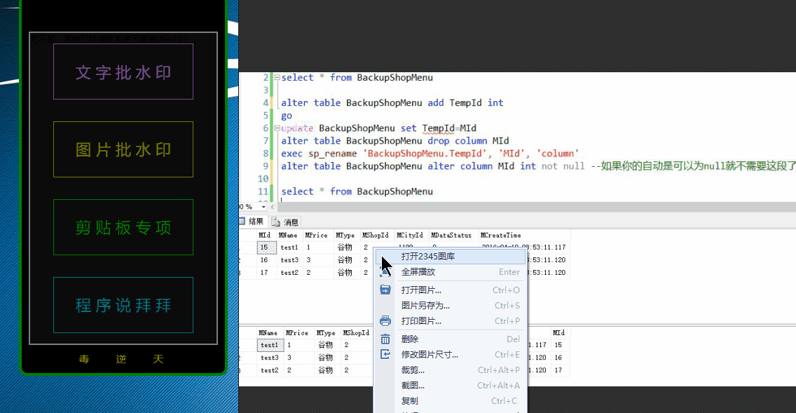Click MShopId column header in first grid
Image resolution: width=796 pixels, height=413 pixels.
point(376,235)
